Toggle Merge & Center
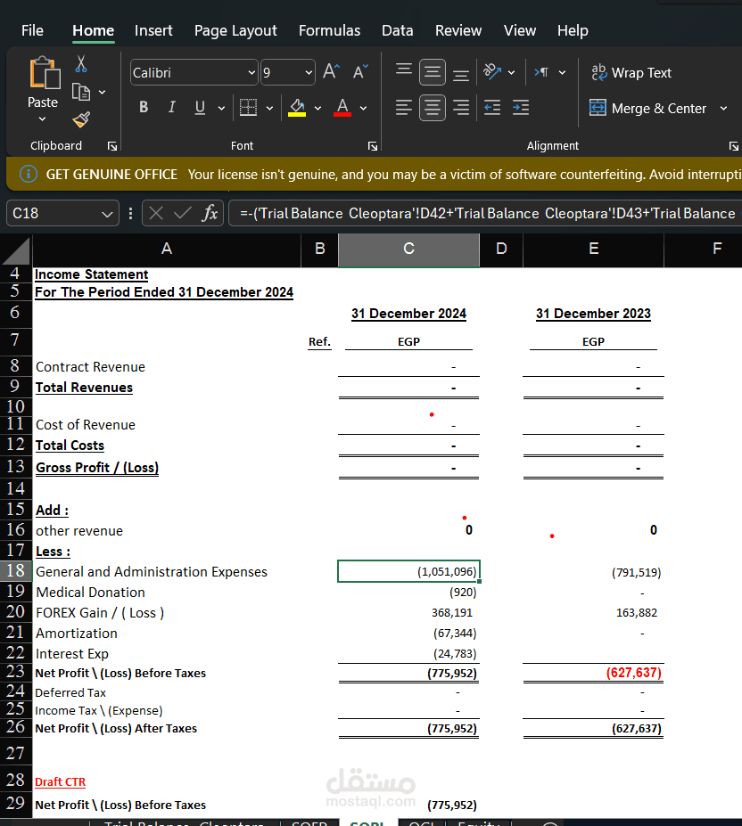The image size is (742, 826). tap(647, 108)
